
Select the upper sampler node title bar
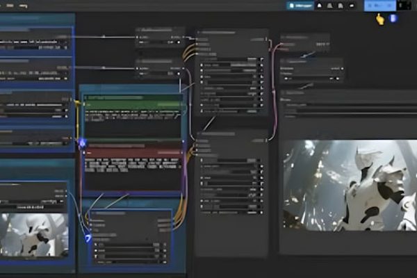click(232, 33)
